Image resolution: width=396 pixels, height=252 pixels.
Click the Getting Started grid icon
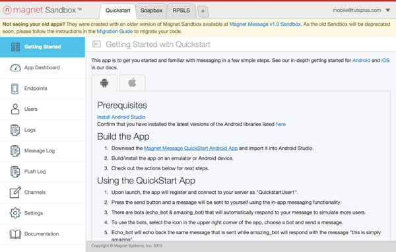[x=15, y=47]
